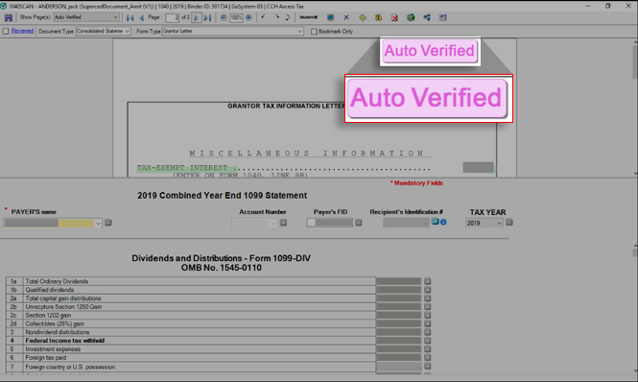The height and width of the screenshot is (382, 638).
Task: Click the icon beside Payer's FID field
Action: pos(359,223)
